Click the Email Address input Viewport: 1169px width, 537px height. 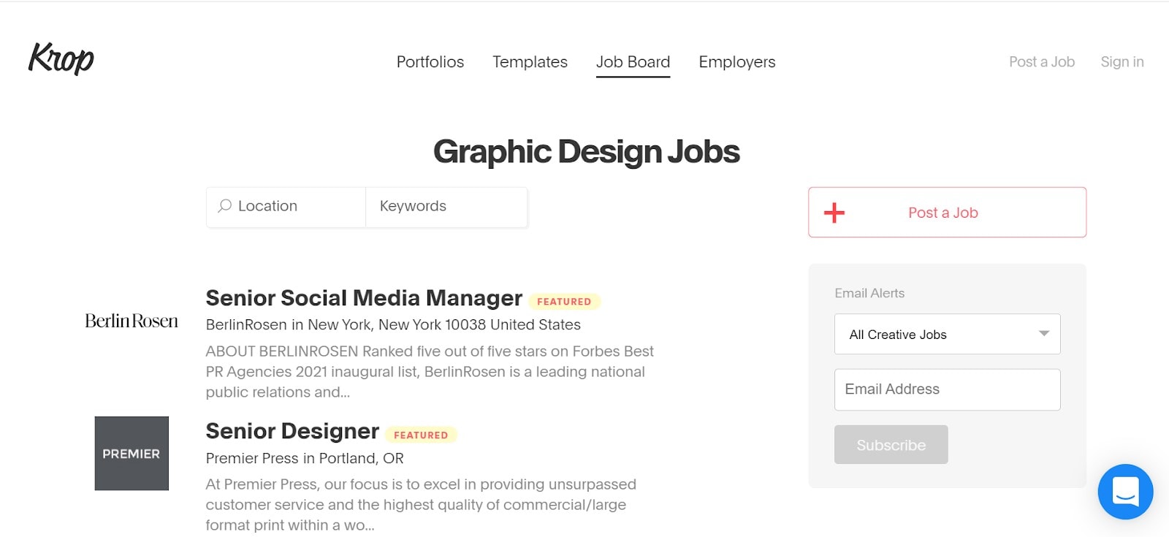pyautogui.click(x=947, y=389)
